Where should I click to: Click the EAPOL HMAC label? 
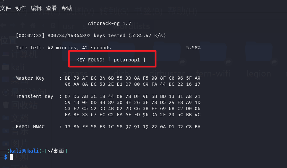31,127
